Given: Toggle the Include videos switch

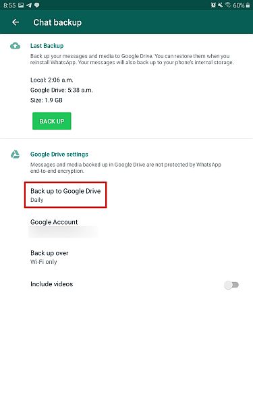Looking at the screenshot, I should pos(231,285).
